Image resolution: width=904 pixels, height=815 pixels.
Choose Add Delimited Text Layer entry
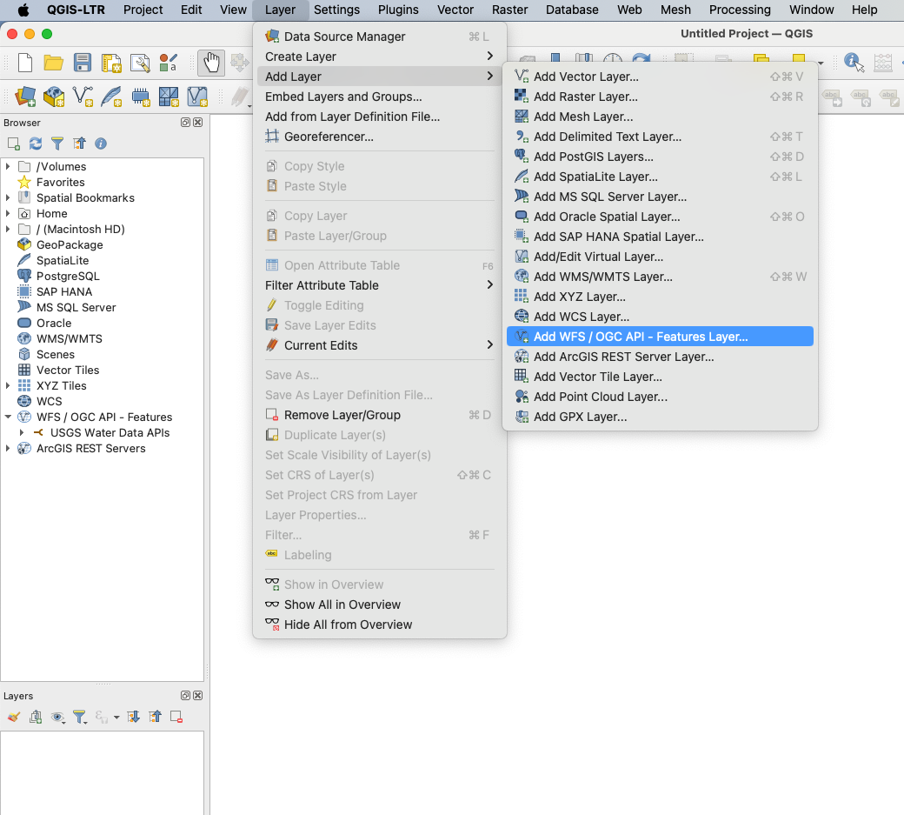tap(660, 137)
